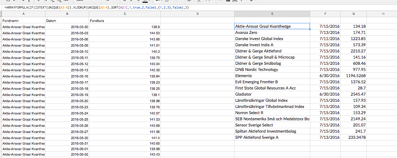The image size is (397, 158).
Task: Select the Gladiator cell
Action: (272, 94)
